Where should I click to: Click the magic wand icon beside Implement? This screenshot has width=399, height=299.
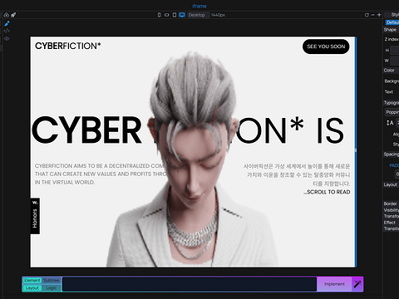pyautogui.click(x=357, y=284)
